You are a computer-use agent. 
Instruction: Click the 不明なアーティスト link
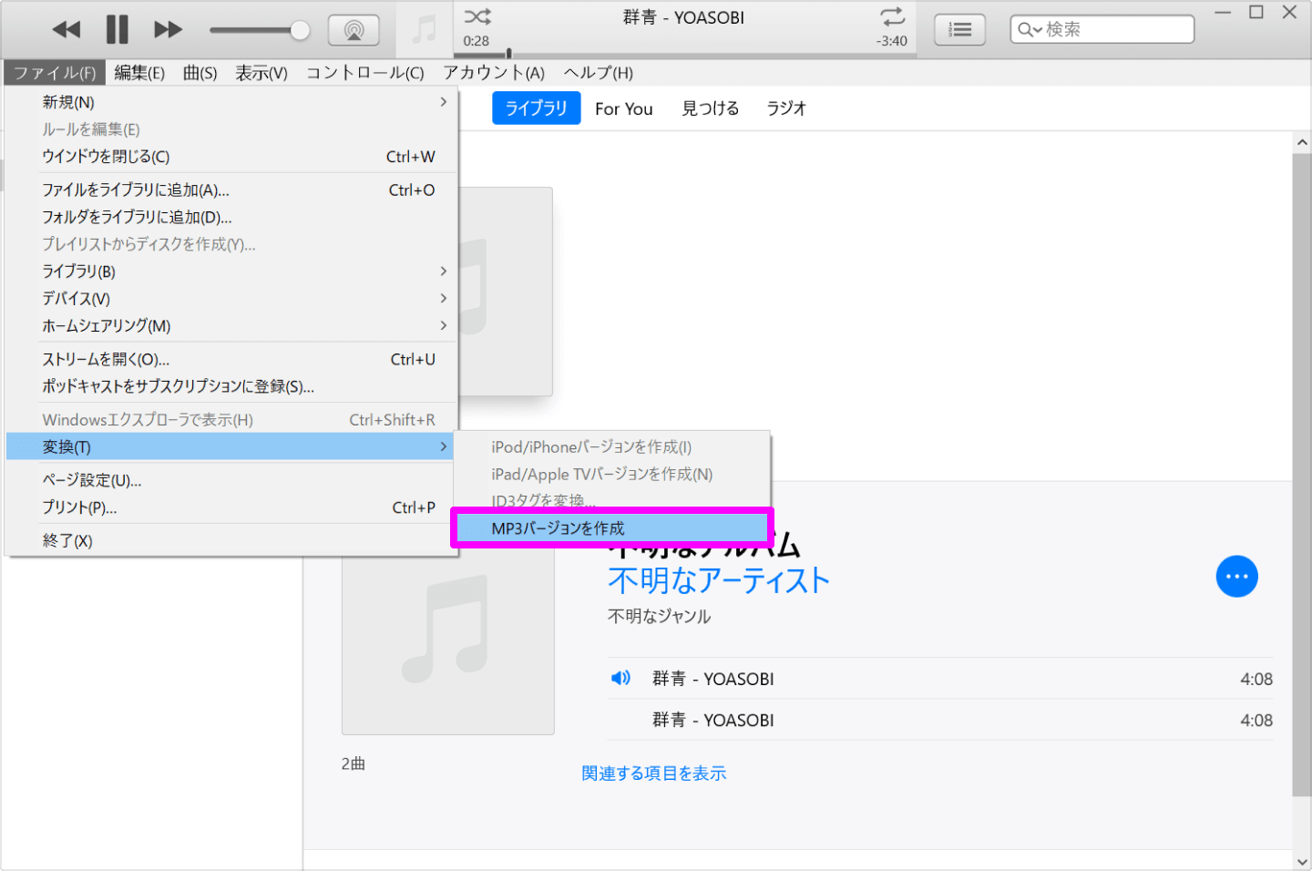click(x=719, y=580)
